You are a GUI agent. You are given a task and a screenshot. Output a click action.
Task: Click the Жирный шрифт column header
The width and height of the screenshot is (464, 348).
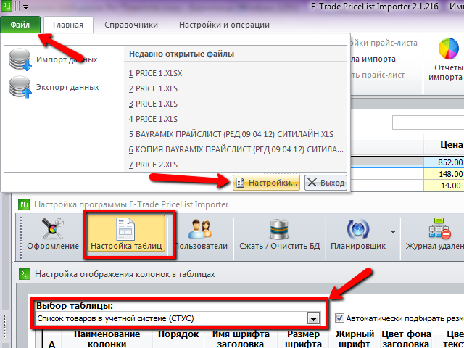click(x=355, y=339)
